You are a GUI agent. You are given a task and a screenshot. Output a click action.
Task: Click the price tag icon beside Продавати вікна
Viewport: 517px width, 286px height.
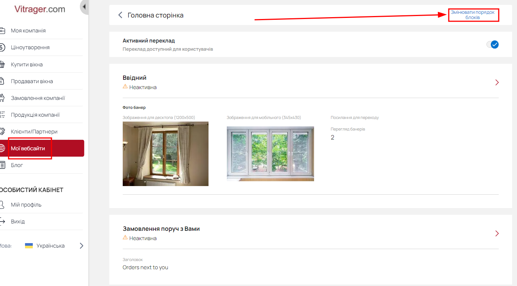[2, 81]
